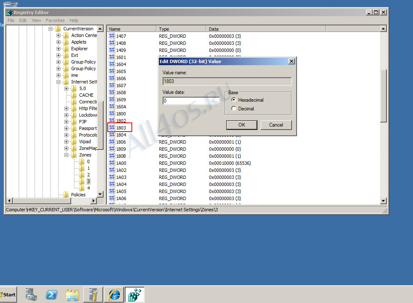Open the Help menu
Viewport: 413px width, 303px height.
point(74,20)
